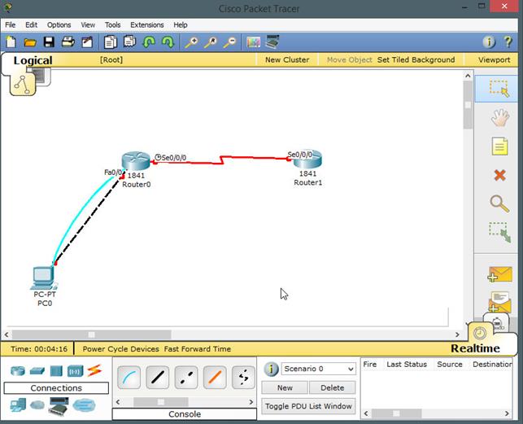Click Fast Forward Time
This screenshot has height=424, width=523.
pos(198,349)
